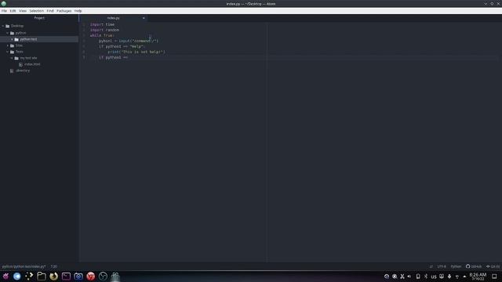Open the Packages menu

64,11
